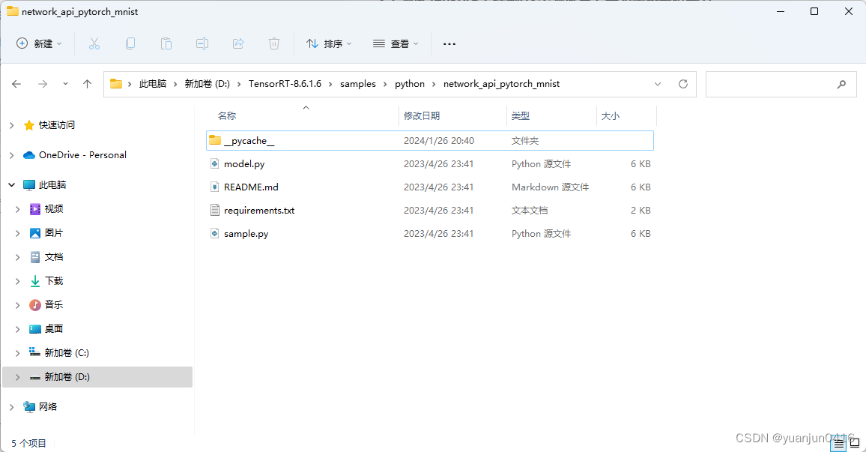Click the requirements.txt file icon
Screen dimensions: 866x452
coord(215,210)
